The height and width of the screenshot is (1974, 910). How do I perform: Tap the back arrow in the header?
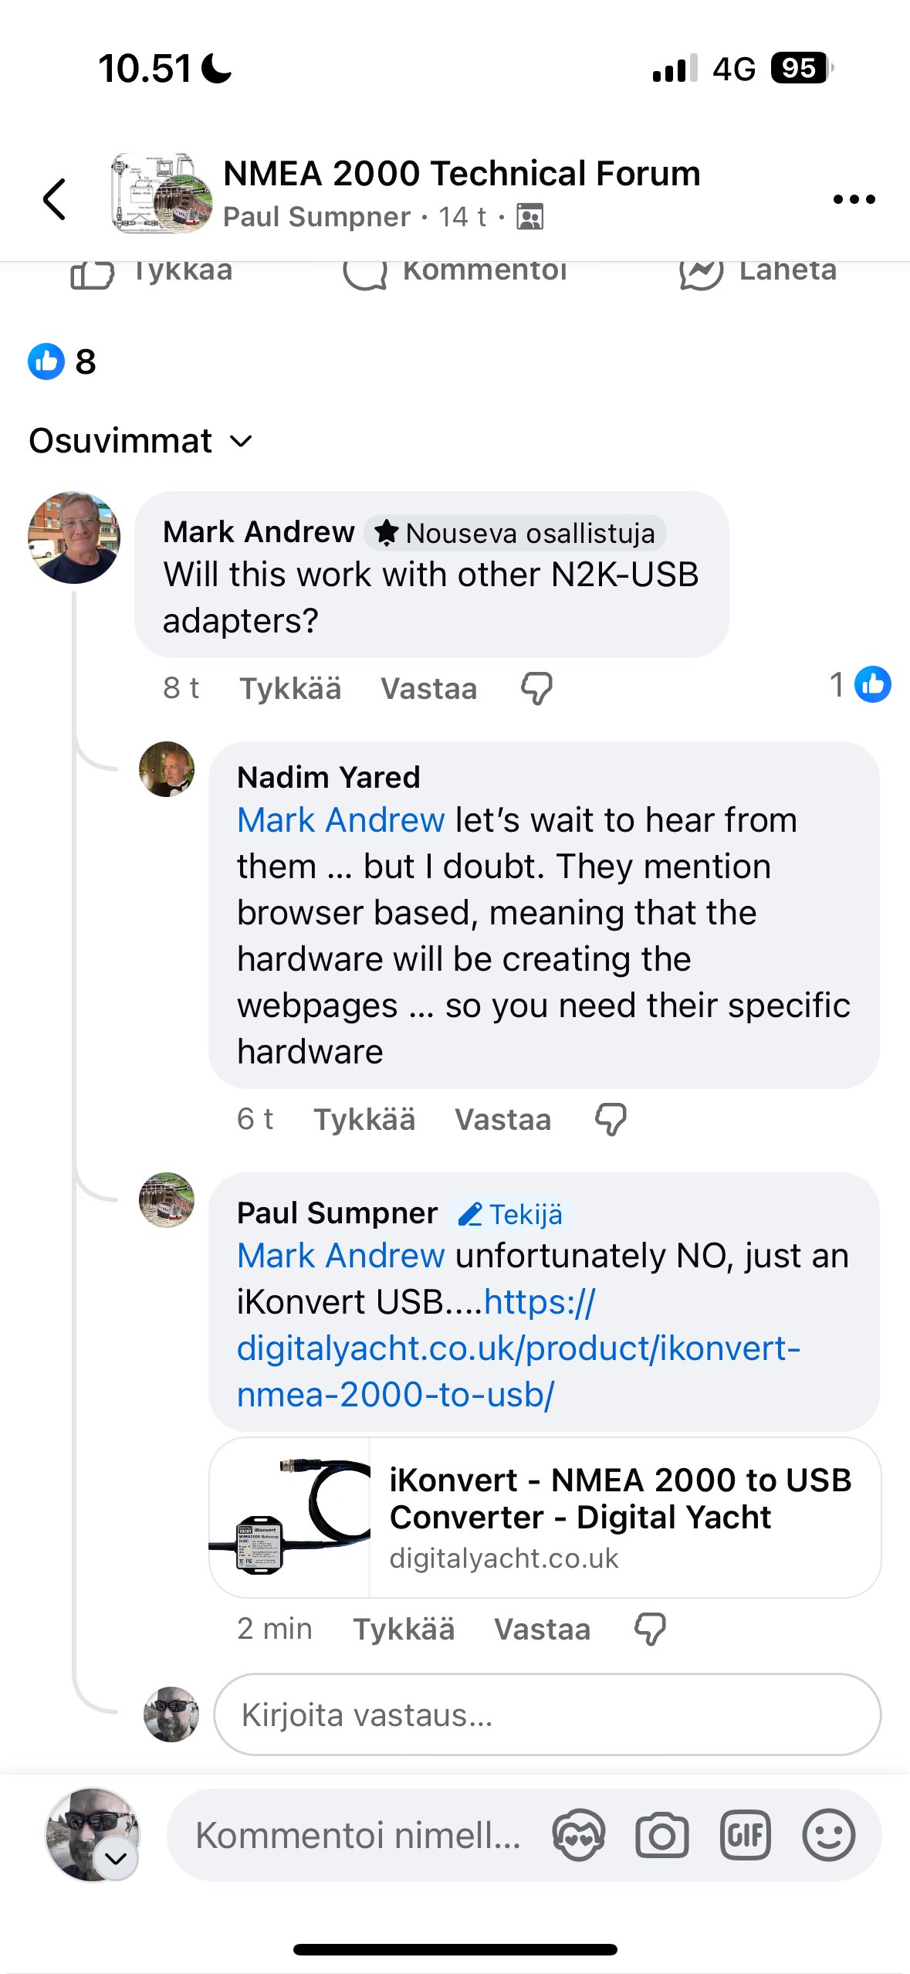coord(55,199)
